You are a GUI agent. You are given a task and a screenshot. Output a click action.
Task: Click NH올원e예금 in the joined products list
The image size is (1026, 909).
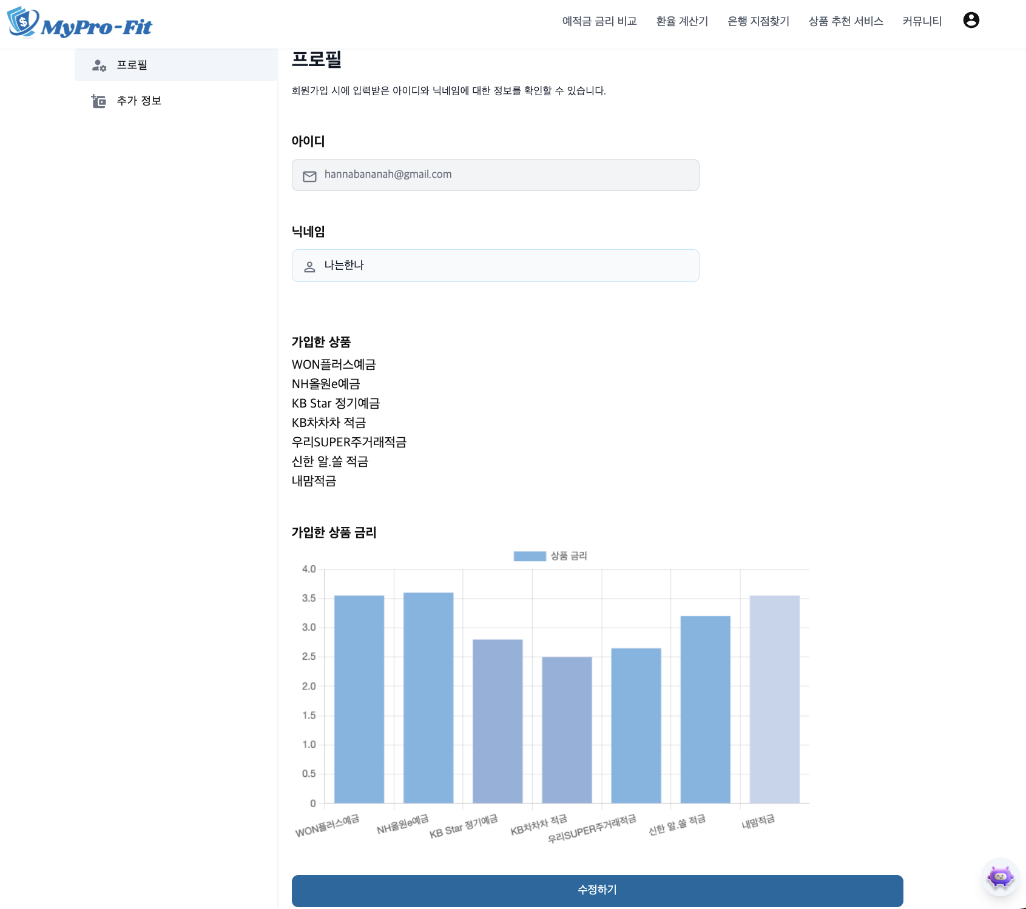pyautogui.click(x=326, y=384)
